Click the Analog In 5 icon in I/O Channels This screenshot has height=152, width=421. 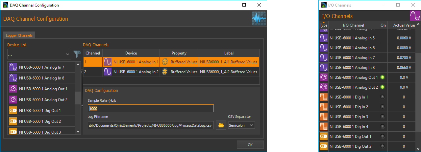coord(324,38)
